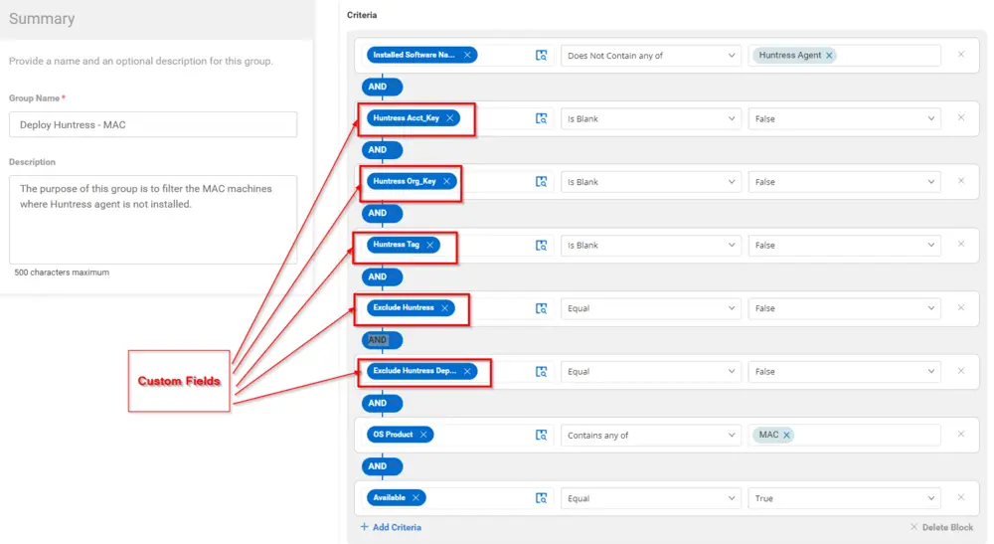Image resolution: width=994 pixels, height=544 pixels.
Task: Open field lookup for Installed Software Name row
Action: 541,56
